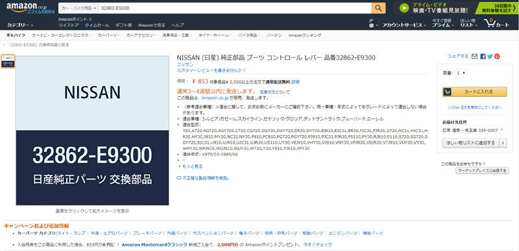The width and height of the screenshot is (519, 251).
Task: Click the 詳細 shipping details link
Action: (x=296, y=82)
